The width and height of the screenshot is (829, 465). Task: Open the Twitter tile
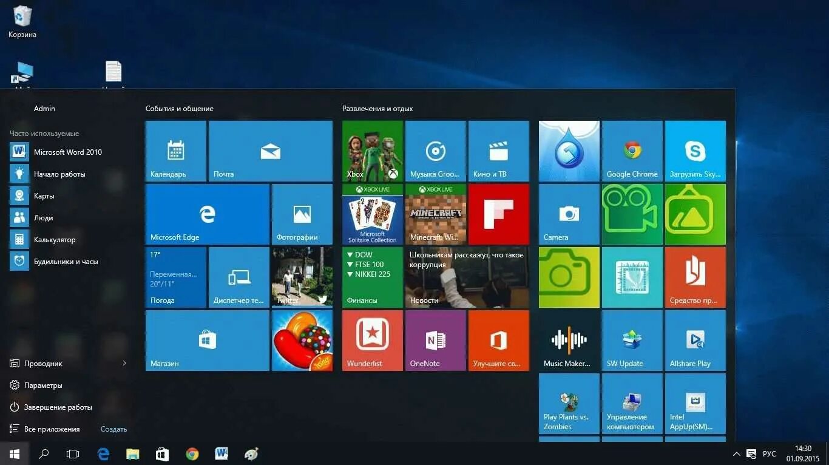click(302, 277)
